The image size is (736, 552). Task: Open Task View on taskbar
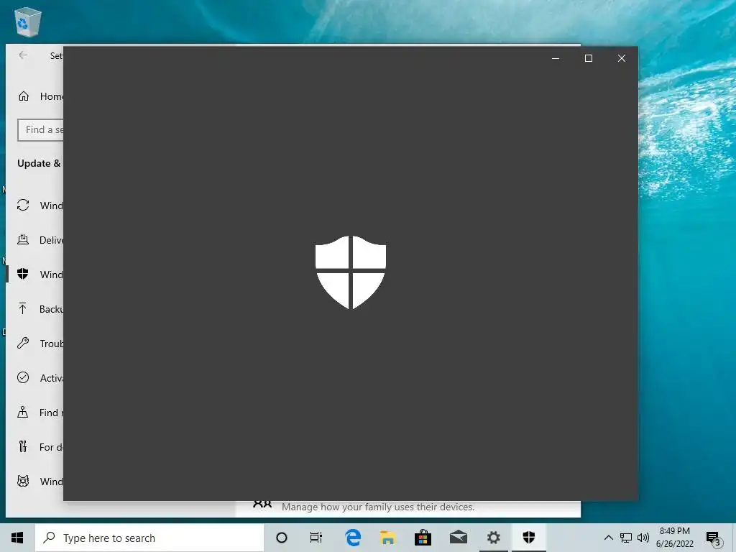pyautogui.click(x=316, y=538)
